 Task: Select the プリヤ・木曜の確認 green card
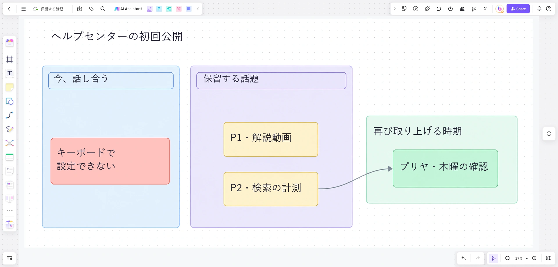(445, 169)
